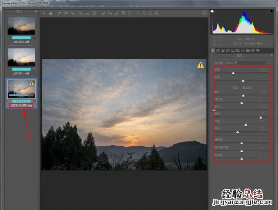Open the Snapshots panel tab

point(258,51)
